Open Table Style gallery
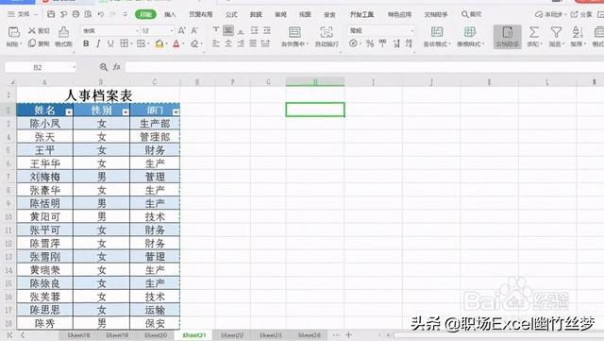604x341 pixels. tap(470, 36)
